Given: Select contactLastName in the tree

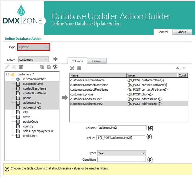Looking at the screenshot, I should point(34,88).
